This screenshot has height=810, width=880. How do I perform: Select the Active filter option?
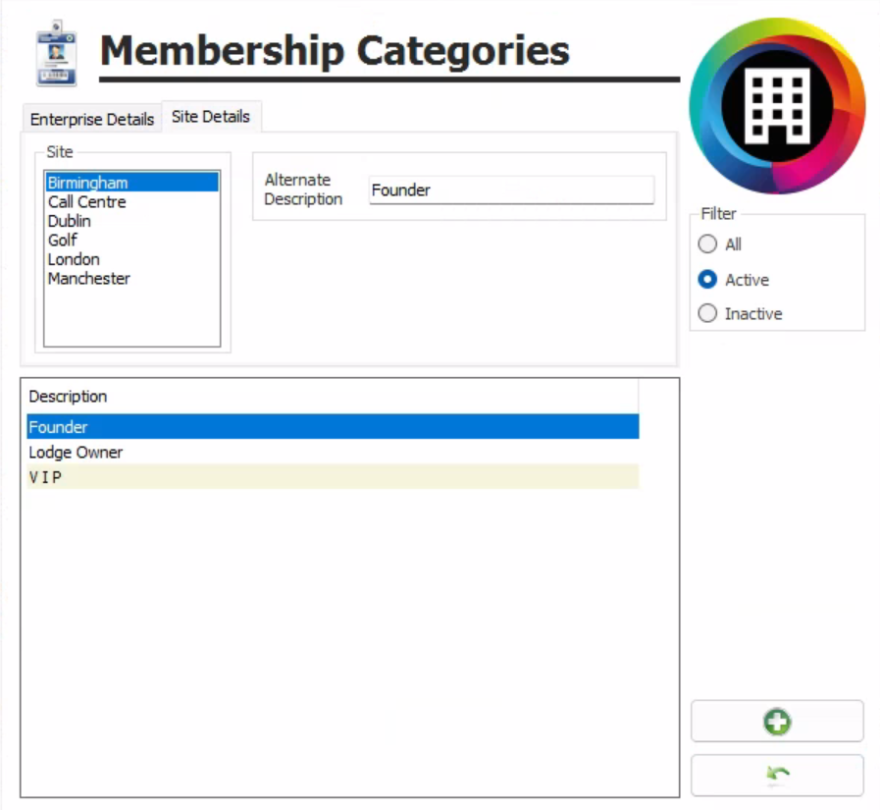707,279
